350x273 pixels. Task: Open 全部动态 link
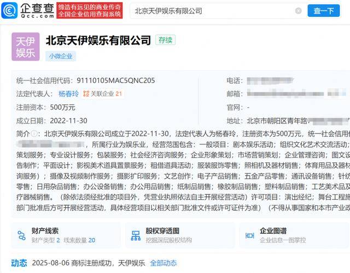pos(164,263)
